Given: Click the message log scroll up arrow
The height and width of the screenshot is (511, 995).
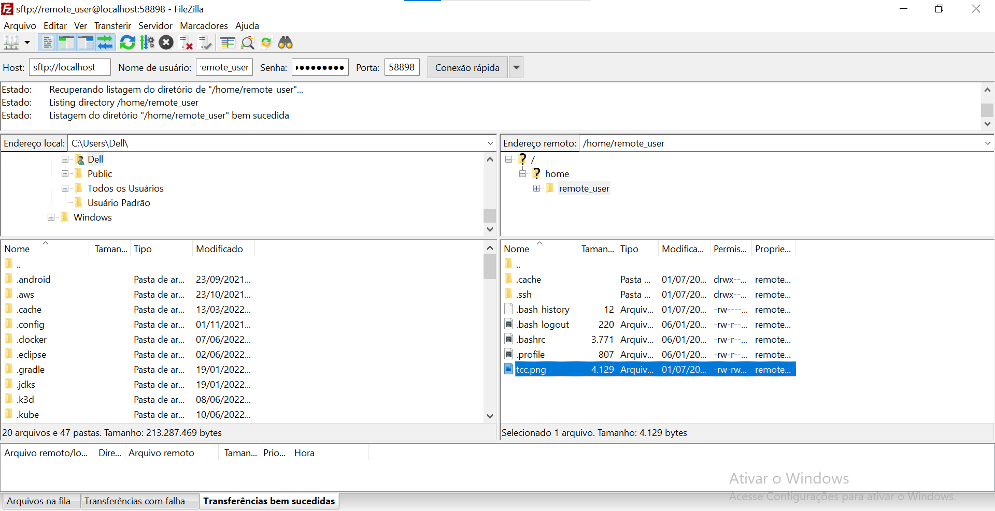Looking at the screenshot, I should click(987, 90).
